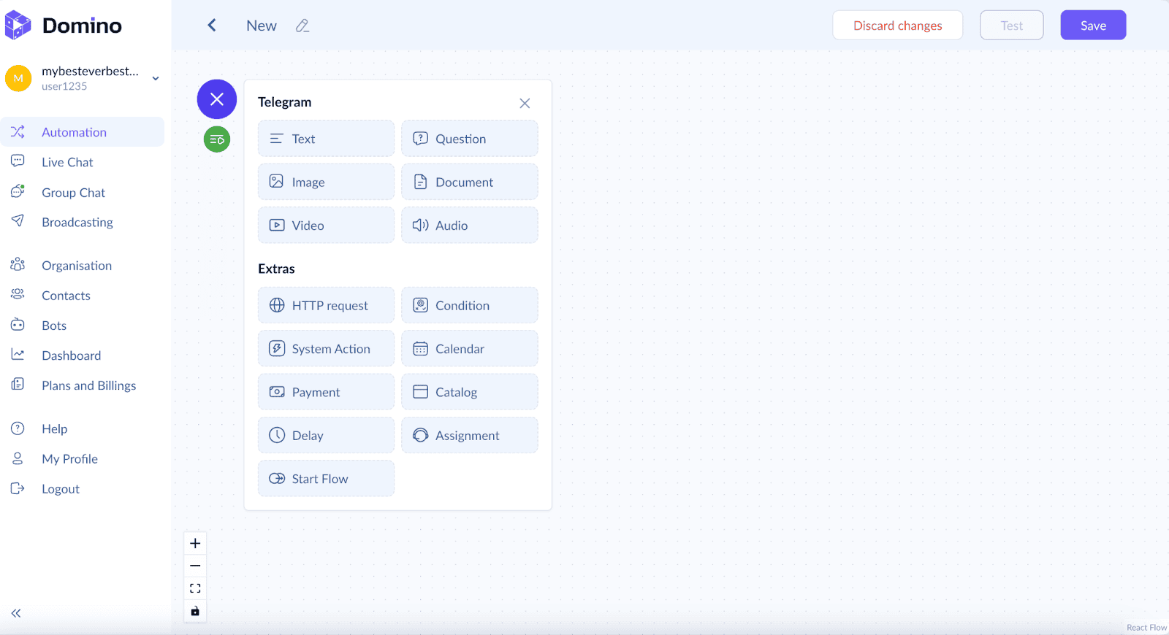
Task: Click the React Flow attribution link
Action: pos(1146,628)
